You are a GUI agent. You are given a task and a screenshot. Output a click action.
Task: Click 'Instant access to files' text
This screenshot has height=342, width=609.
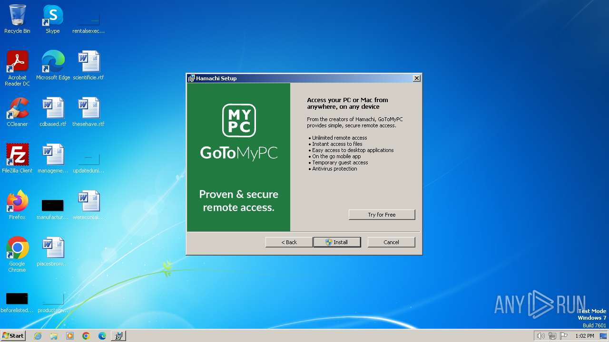[x=337, y=144]
